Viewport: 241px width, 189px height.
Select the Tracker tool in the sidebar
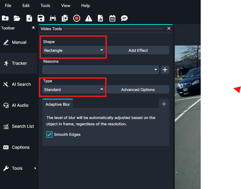pos(19,63)
